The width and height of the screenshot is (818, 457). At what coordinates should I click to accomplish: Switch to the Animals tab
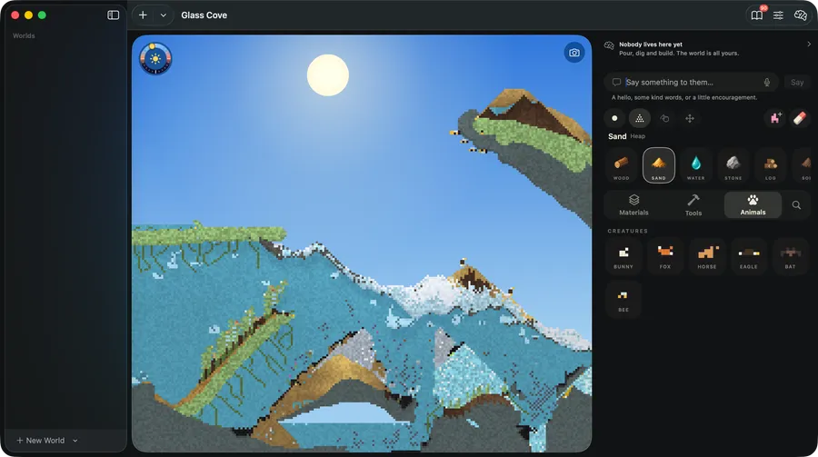point(753,205)
